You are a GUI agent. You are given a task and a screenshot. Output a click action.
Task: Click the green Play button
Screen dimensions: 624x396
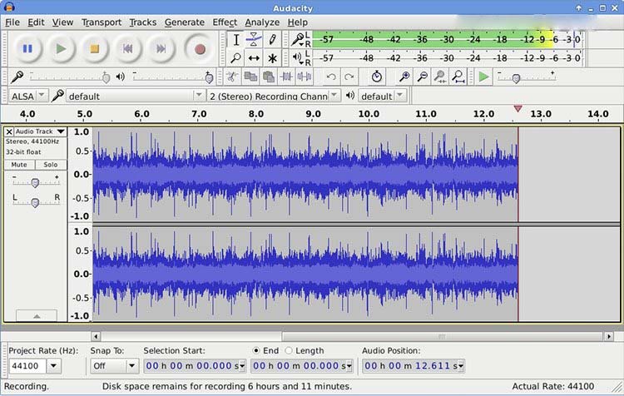pos(61,49)
